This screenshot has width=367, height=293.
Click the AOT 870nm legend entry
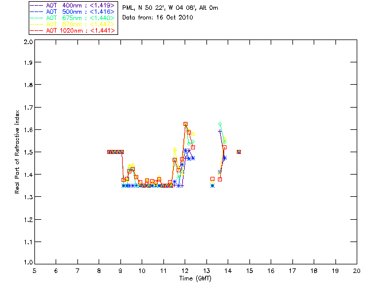[73, 24]
